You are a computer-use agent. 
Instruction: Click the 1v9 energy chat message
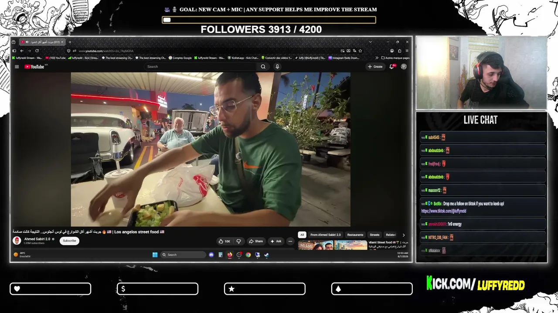tap(455, 224)
